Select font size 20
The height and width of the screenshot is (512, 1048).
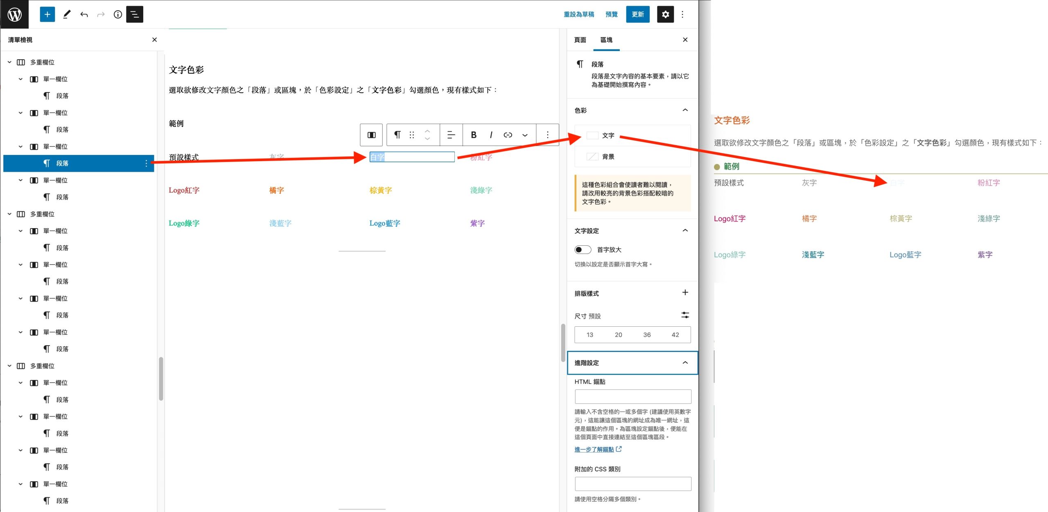pyautogui.click(x=618, y=335)
